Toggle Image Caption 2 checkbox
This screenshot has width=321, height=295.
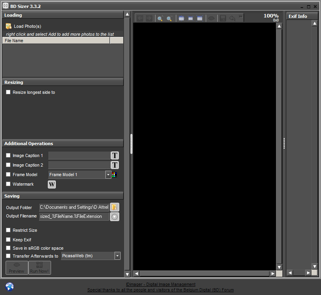tap(8, 165)
